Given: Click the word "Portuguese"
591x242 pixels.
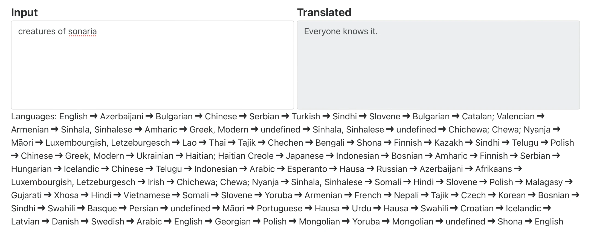Looking at the screenshot, I should tap(280, 209).
